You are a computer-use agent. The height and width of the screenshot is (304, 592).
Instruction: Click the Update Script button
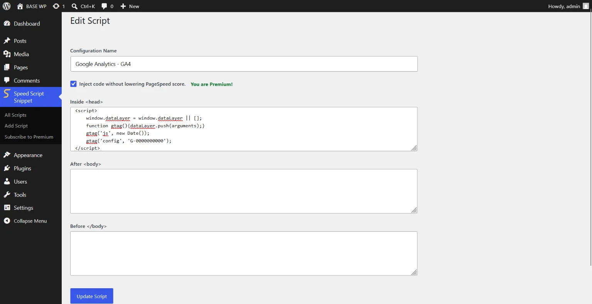point(92,296)
